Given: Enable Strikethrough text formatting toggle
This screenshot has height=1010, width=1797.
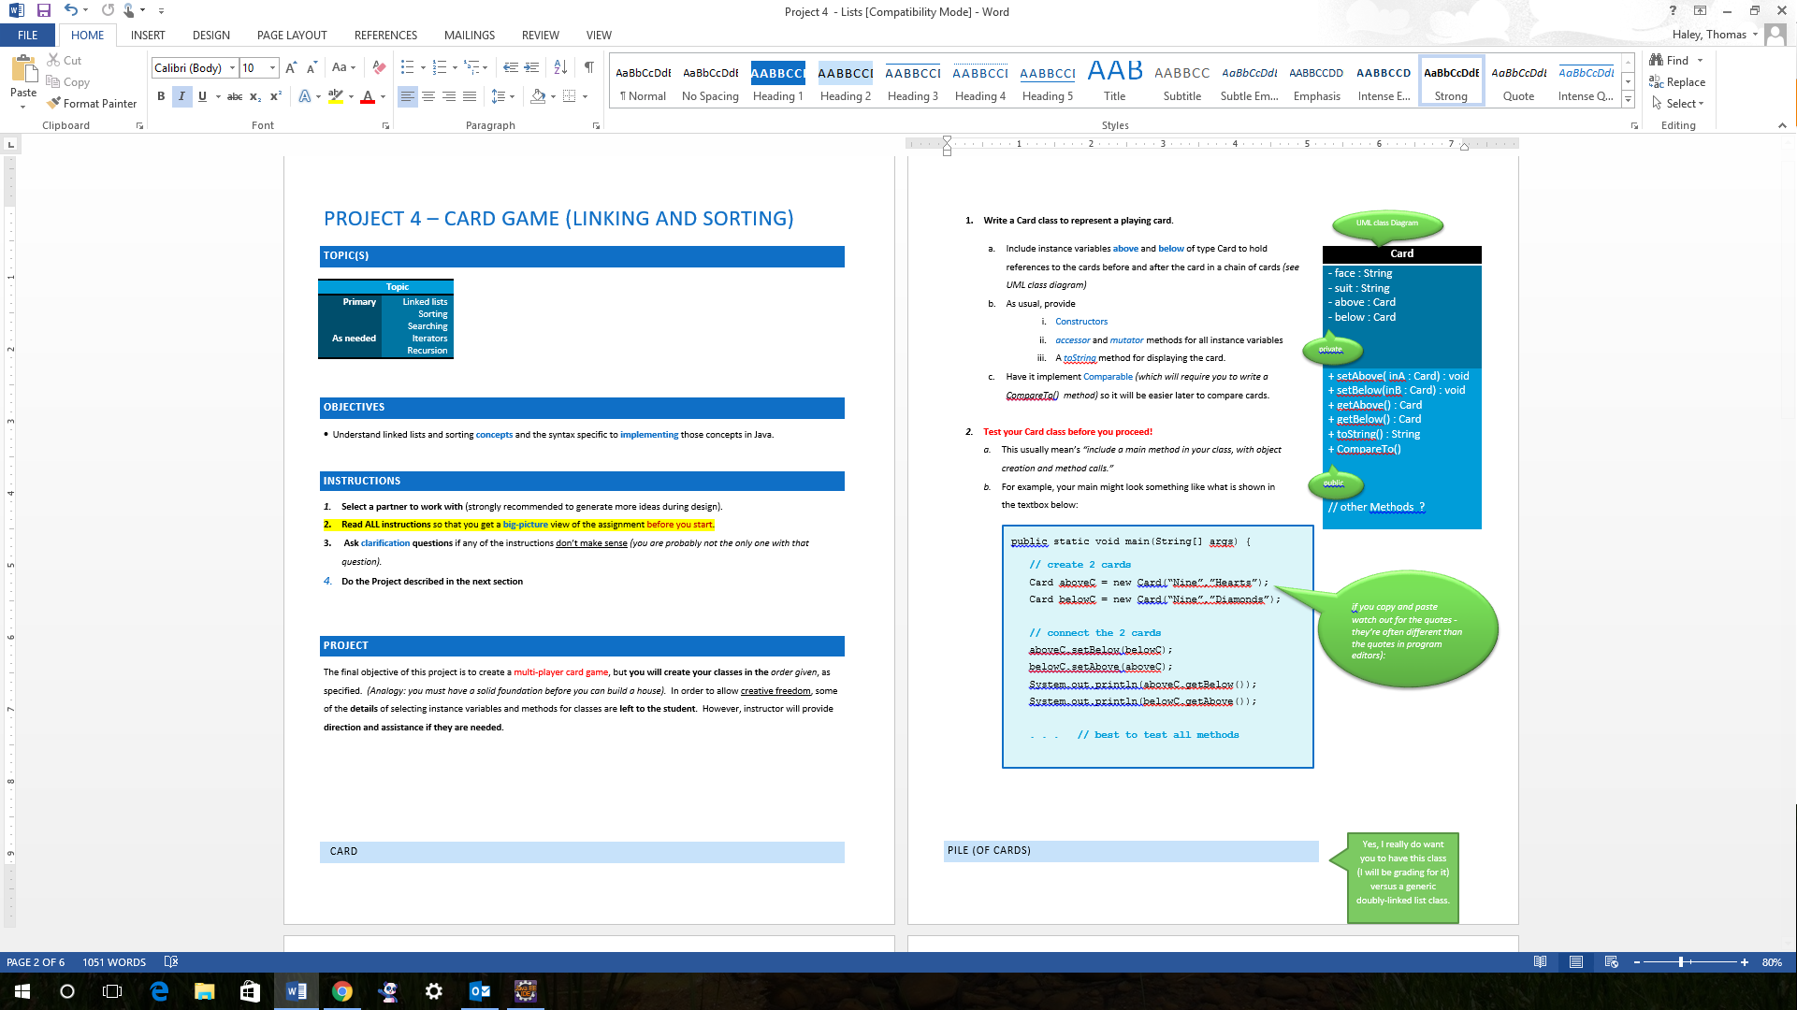Looking at the screenshot, I should (233, 96).
